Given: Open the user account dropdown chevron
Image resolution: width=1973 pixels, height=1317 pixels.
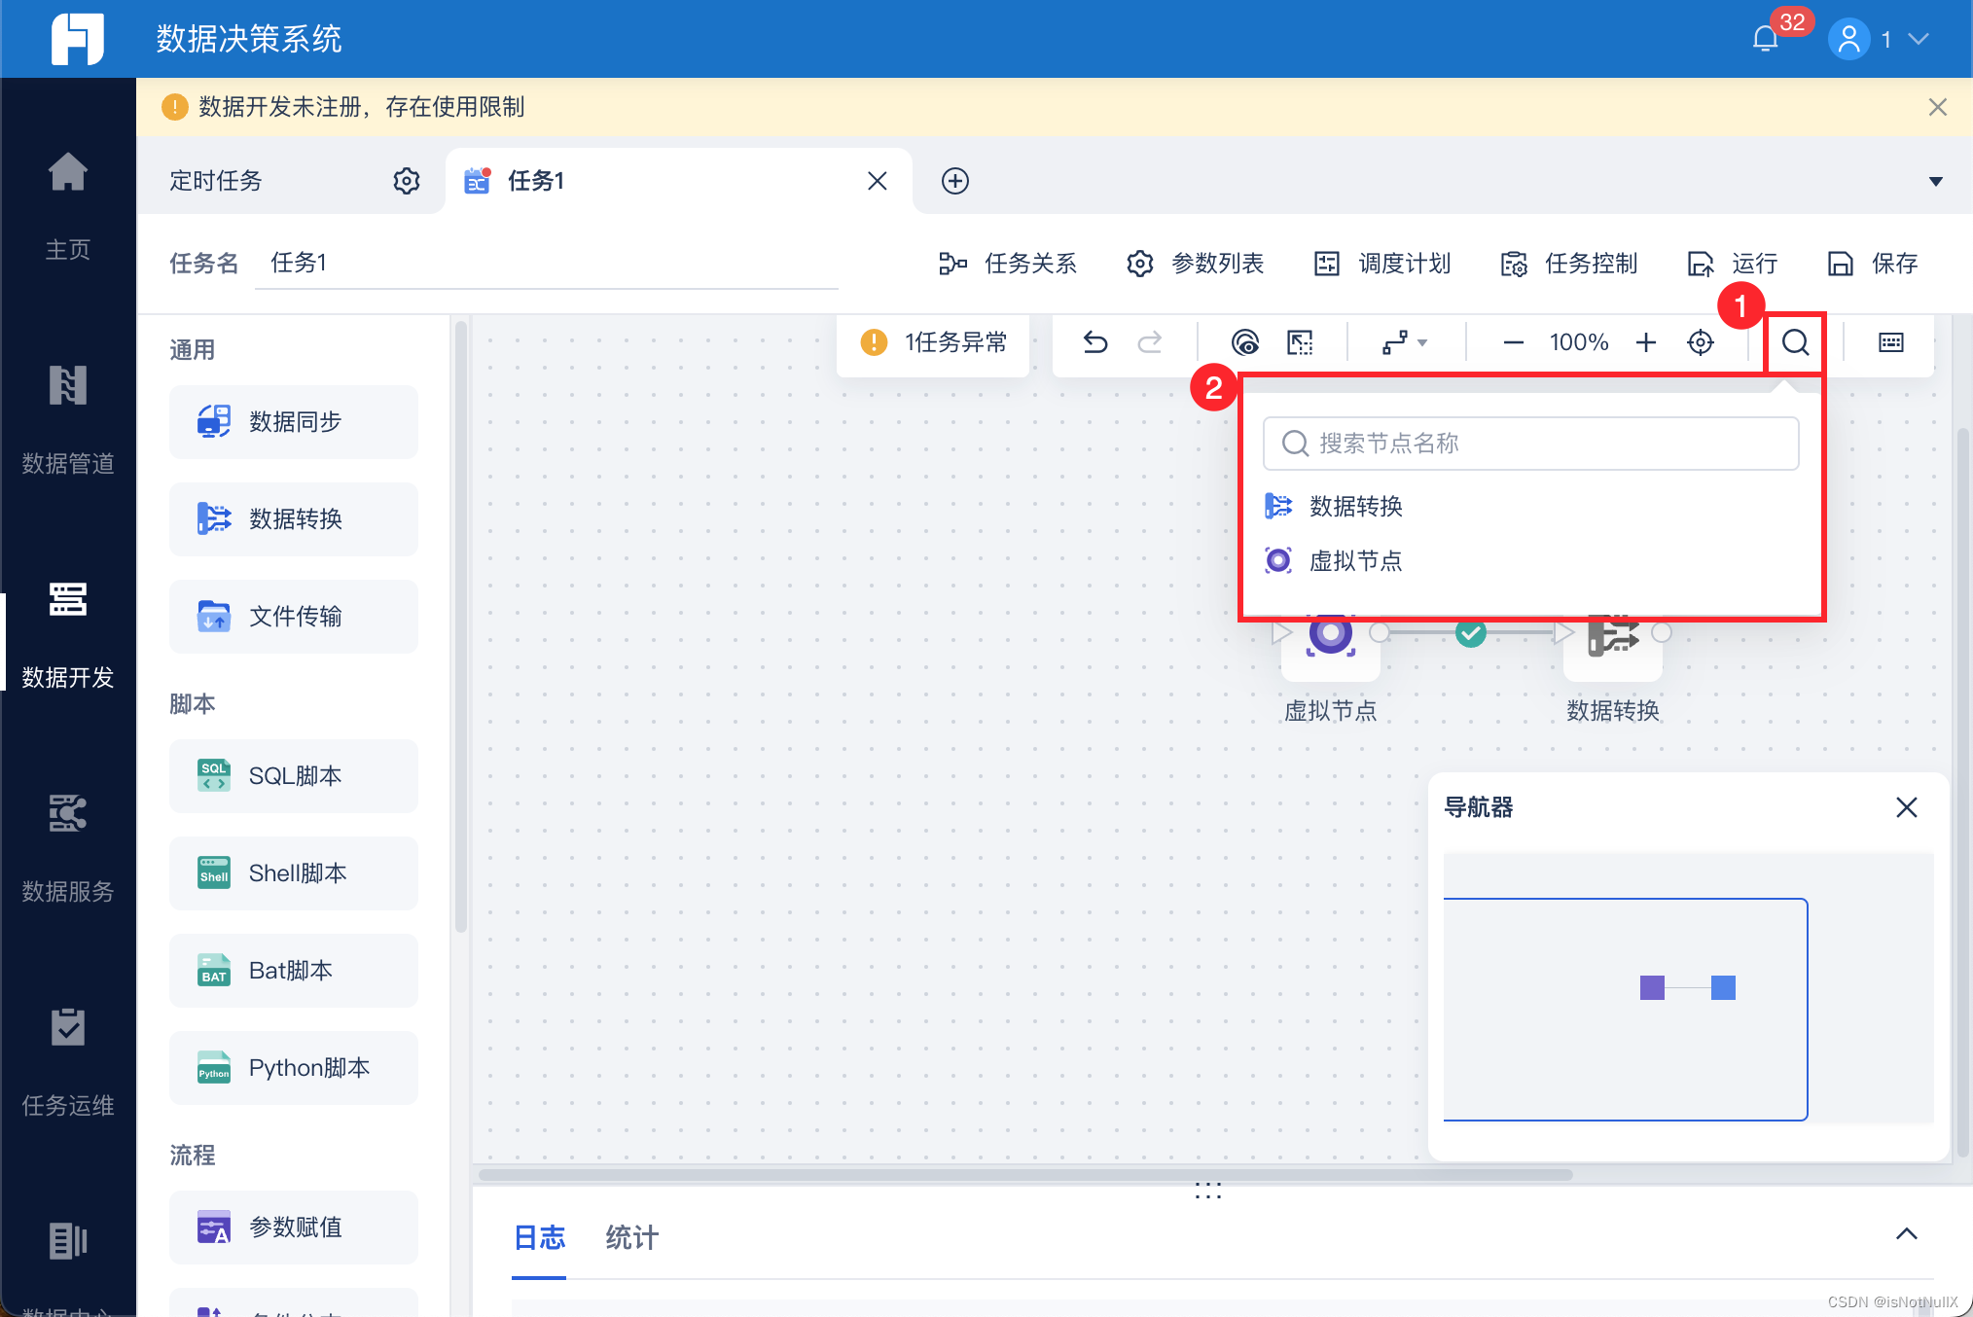Looking at the screenshot, I should click(1919, 39).
